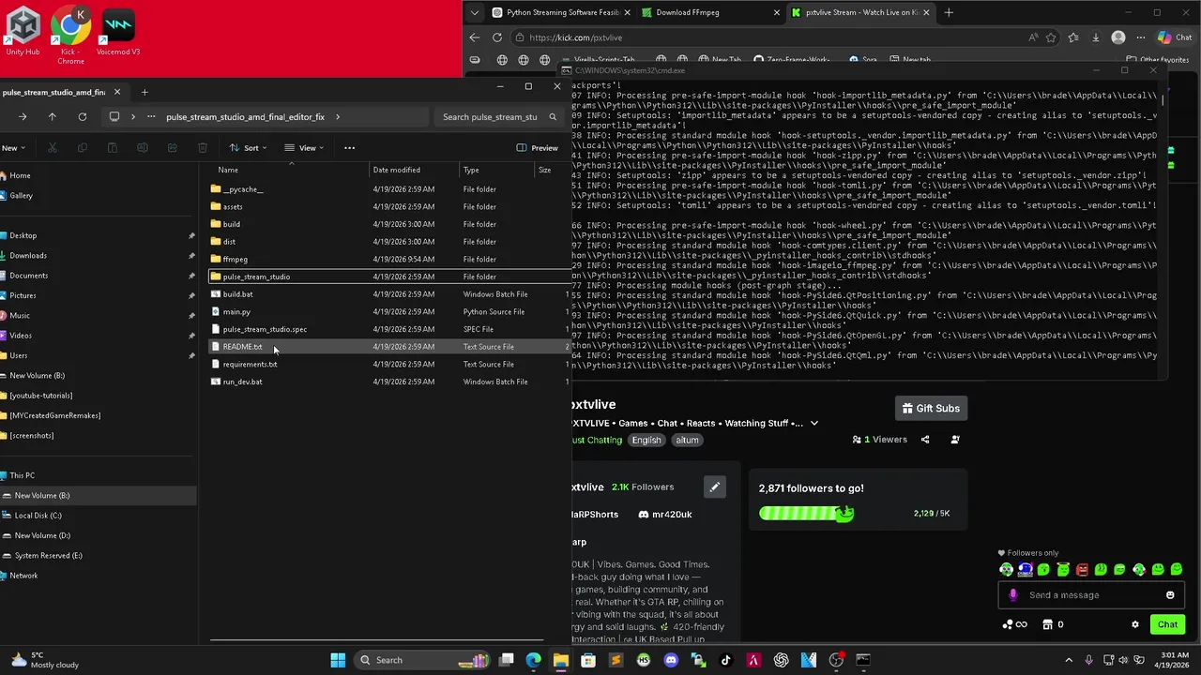This screenshot has height=675, width=1201.
Task: Show hidden system tray icons chevron
Action: coord(1069,660)
